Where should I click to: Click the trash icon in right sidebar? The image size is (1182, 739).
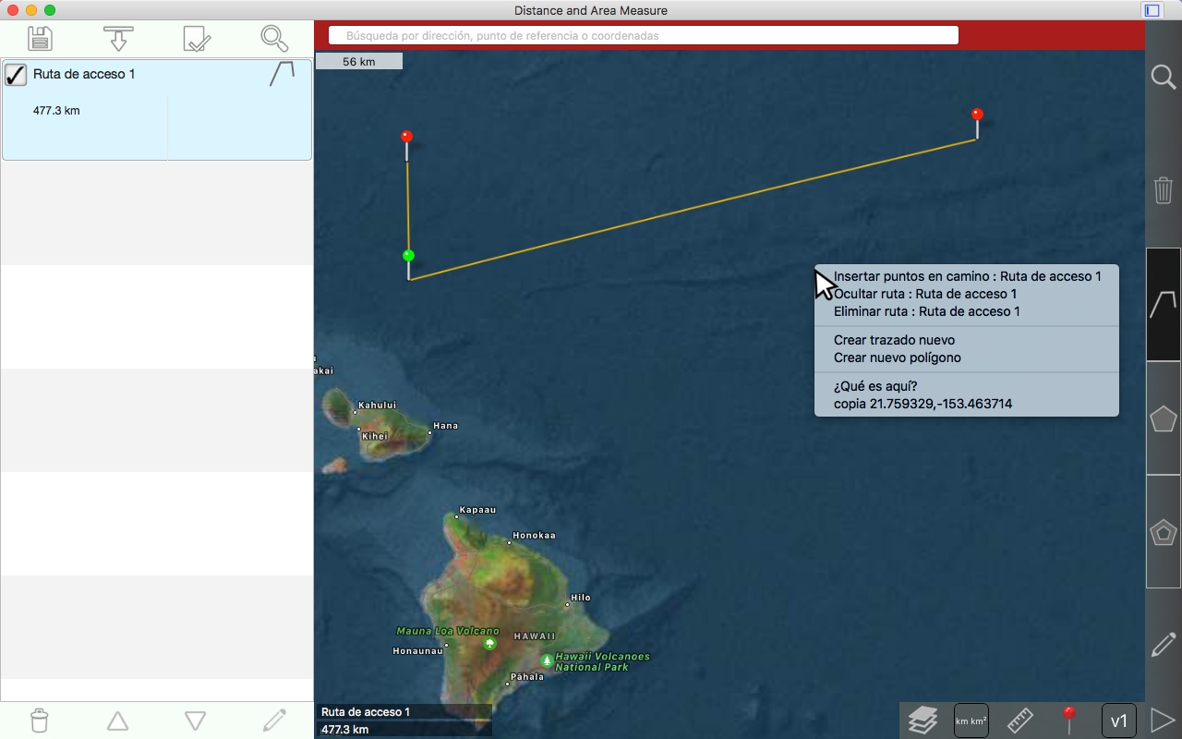click(x=1164, y=190)
